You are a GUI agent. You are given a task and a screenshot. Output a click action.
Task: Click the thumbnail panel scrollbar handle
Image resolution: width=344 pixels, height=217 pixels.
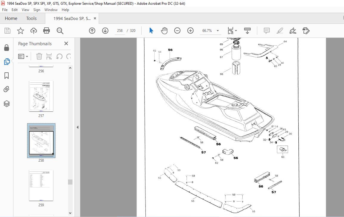click(x=70, y=182)
